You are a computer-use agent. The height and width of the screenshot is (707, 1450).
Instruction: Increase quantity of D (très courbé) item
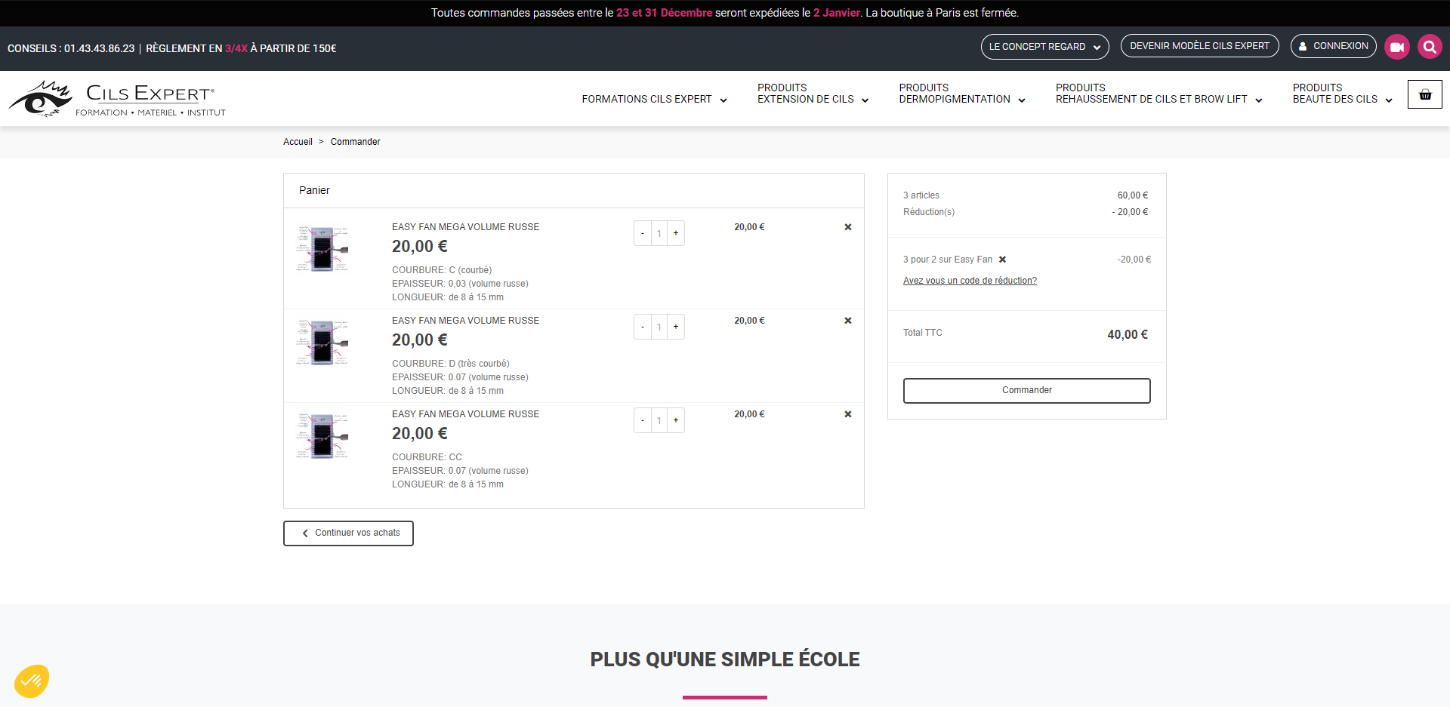pos(676,327)
